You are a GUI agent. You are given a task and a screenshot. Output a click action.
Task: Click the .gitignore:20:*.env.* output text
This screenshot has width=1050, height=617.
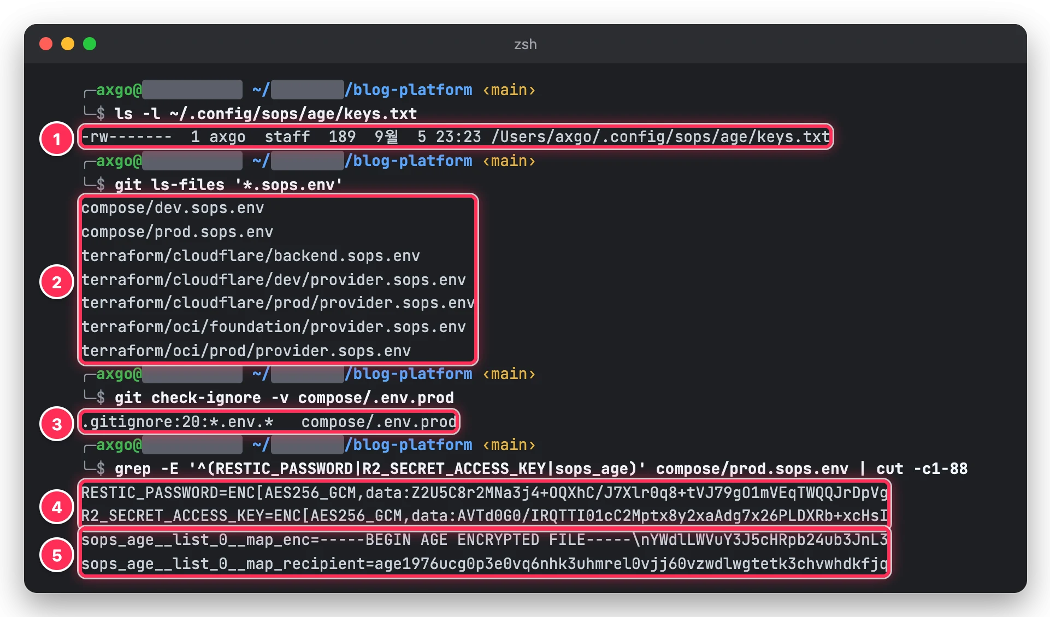[178, 422]
